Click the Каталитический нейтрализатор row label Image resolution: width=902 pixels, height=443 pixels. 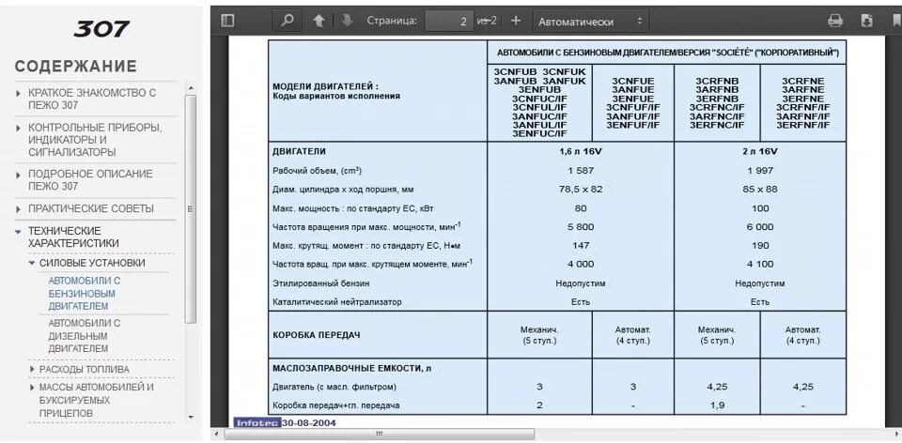pos(336,301)
